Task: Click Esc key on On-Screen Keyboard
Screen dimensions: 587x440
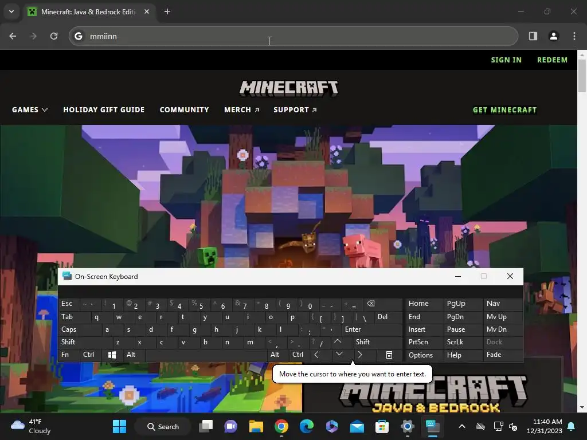Action: pos(69,304)
